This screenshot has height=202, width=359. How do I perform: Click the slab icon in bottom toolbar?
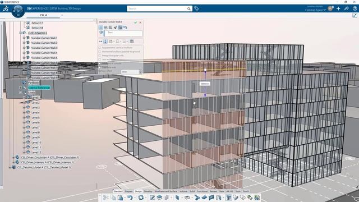(187, 198)
